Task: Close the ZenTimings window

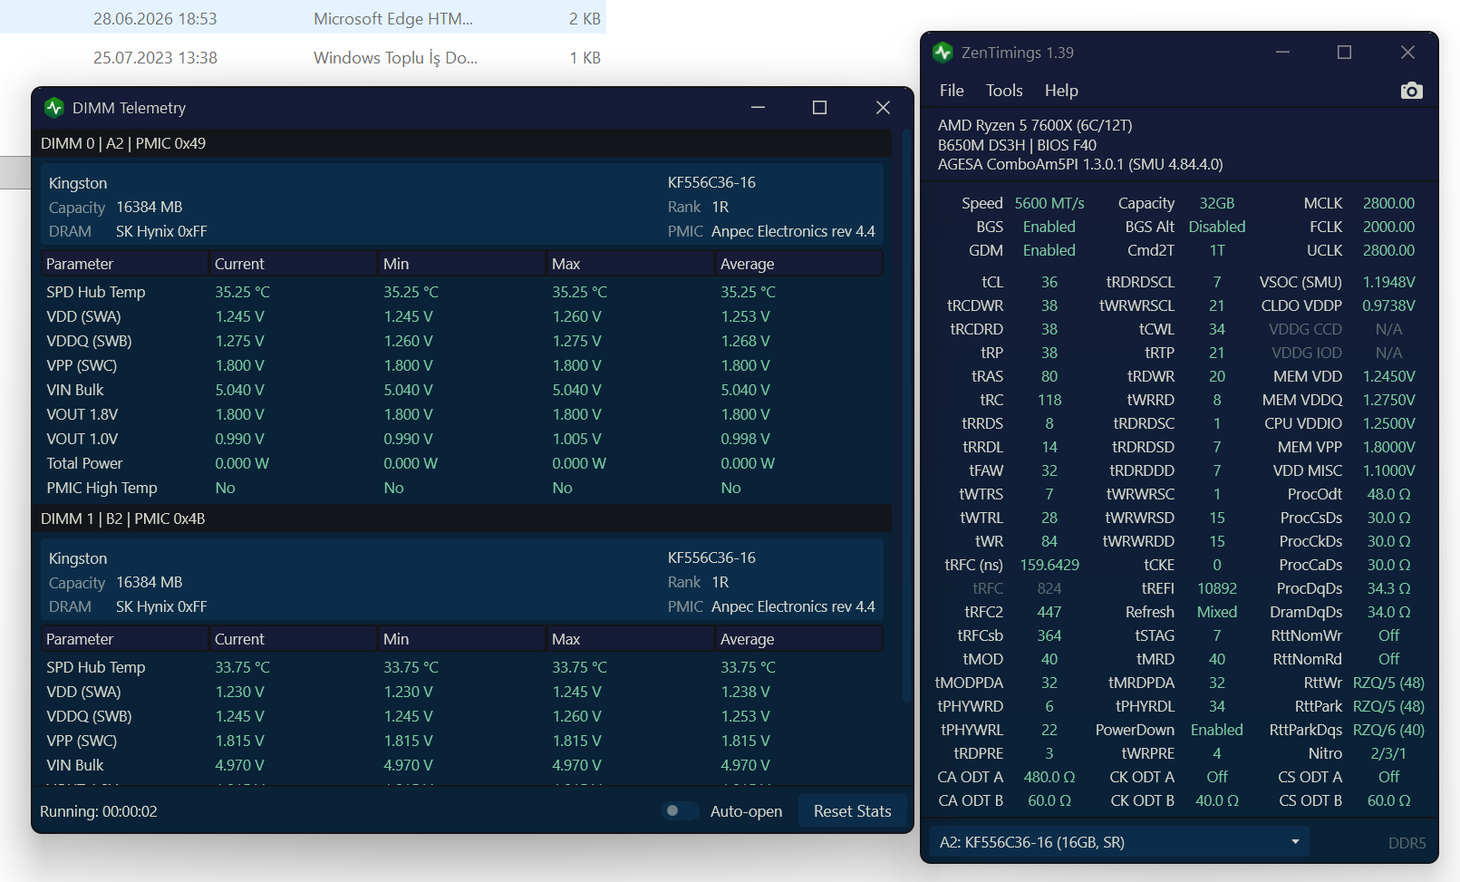Action: pos(1407,53)
